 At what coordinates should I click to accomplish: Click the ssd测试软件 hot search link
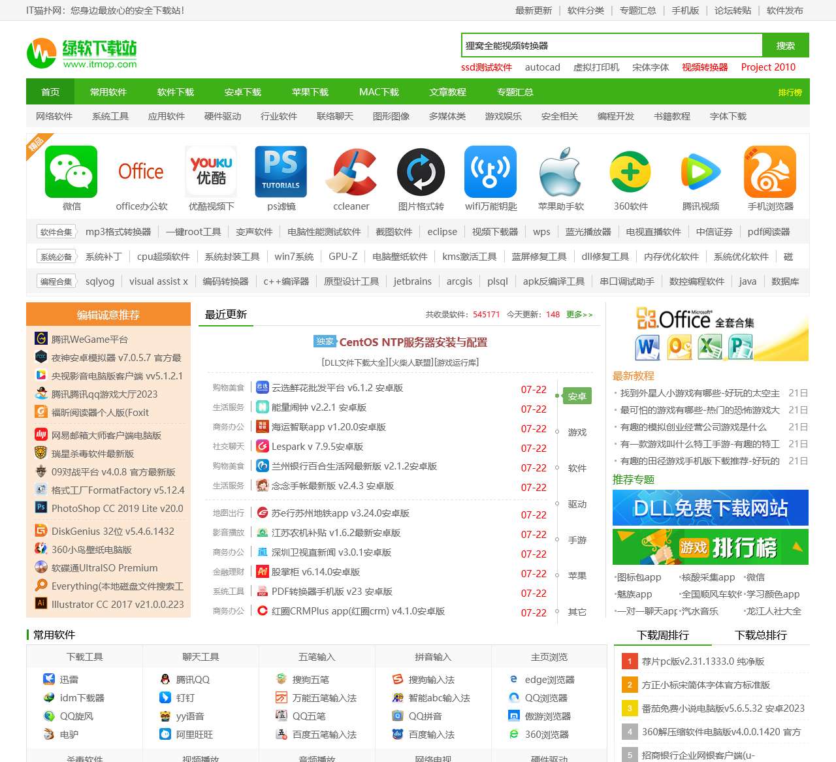487,67
